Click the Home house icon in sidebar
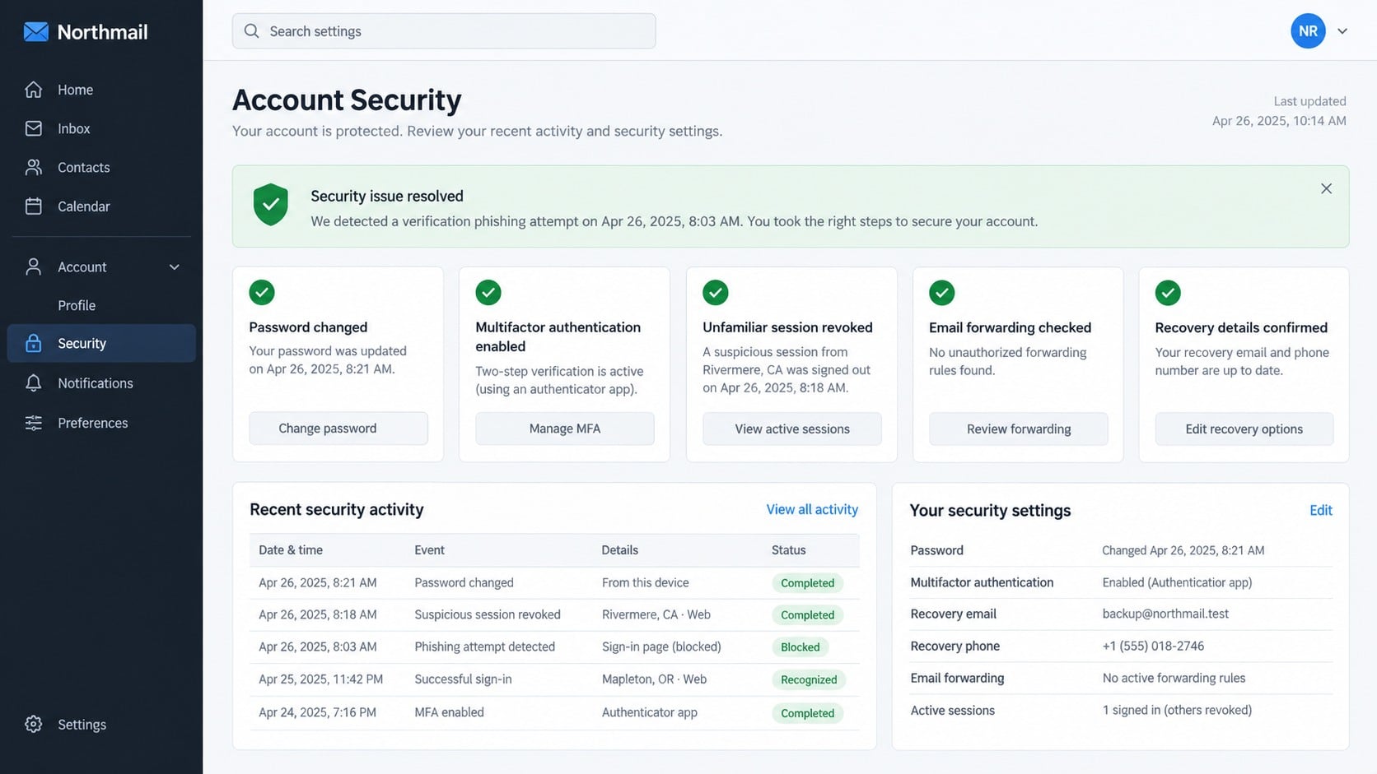Viewport: 1377px width, 774px height. [34, 90]
